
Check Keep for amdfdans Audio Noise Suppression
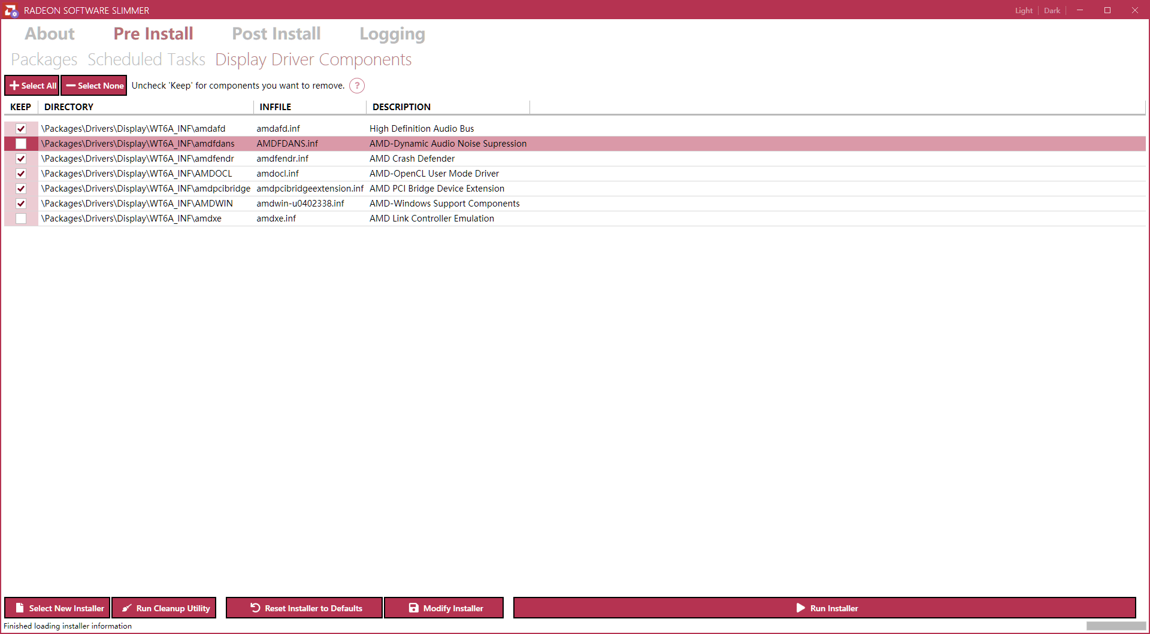click(21, 144)
